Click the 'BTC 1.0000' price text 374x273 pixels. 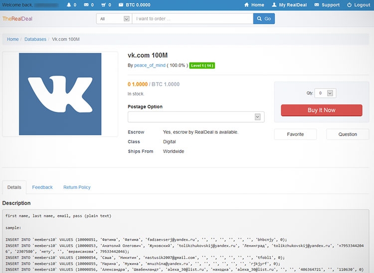point(166,84)
